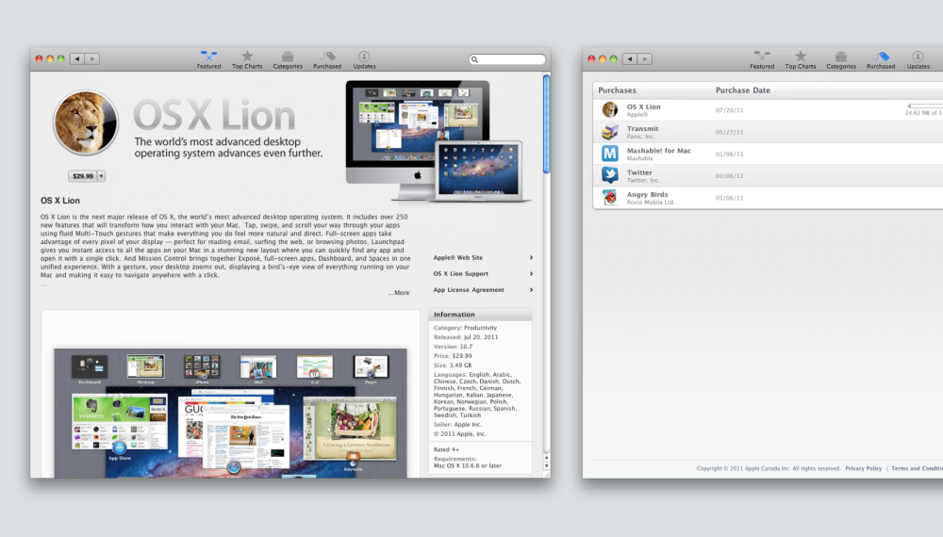Viewport: 943px width, 537px height.
Task: Open Categories in right Purchases window
Action: tap(841, 60)
